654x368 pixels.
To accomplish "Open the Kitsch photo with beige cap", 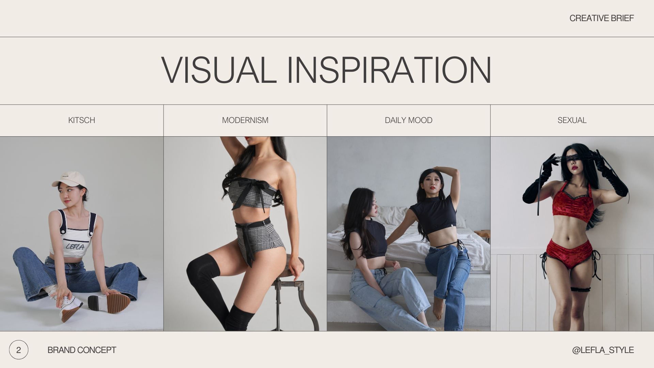I will pyautogui.click(x=82, y=234).
